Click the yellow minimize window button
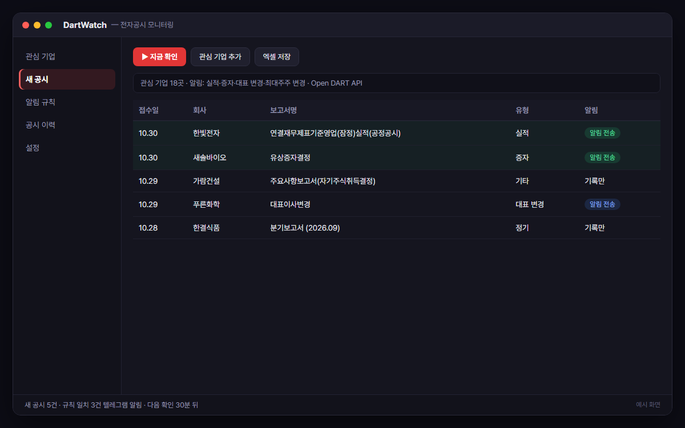Screen dimensions: 685x428 [37, 25]
